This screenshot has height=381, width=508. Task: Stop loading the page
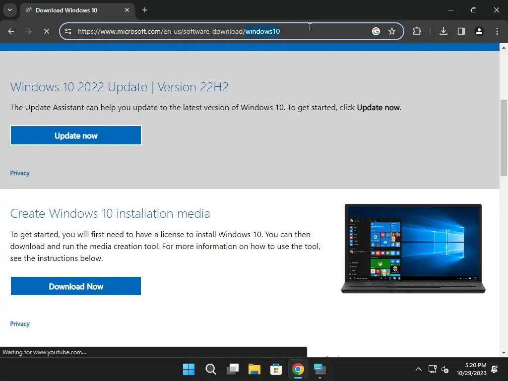(46, 31)
